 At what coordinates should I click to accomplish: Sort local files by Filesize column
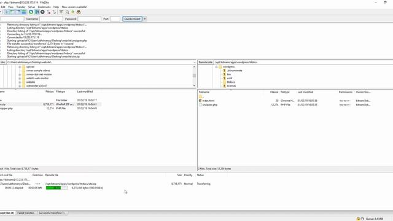pos(50,91)
